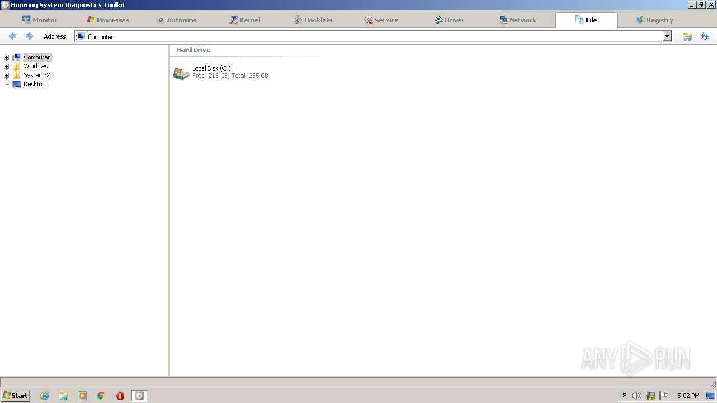Click the Back navigation arrow
Viewport: 717px width, 403px height.
(x=12, y=36)
